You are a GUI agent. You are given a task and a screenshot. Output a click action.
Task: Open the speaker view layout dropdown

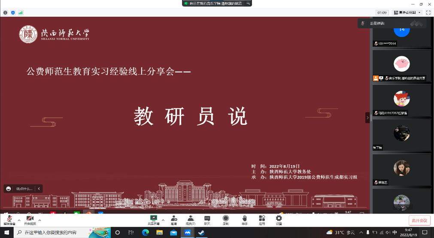pyautogui.click(x=407, y=12)
